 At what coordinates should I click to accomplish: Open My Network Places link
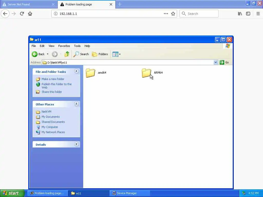coord(53,132)
